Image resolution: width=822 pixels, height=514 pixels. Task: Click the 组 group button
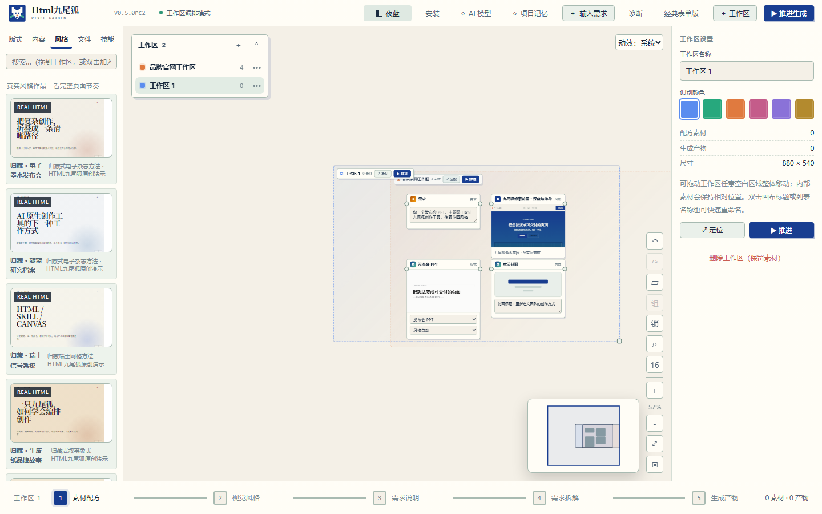tap(655, 303)
